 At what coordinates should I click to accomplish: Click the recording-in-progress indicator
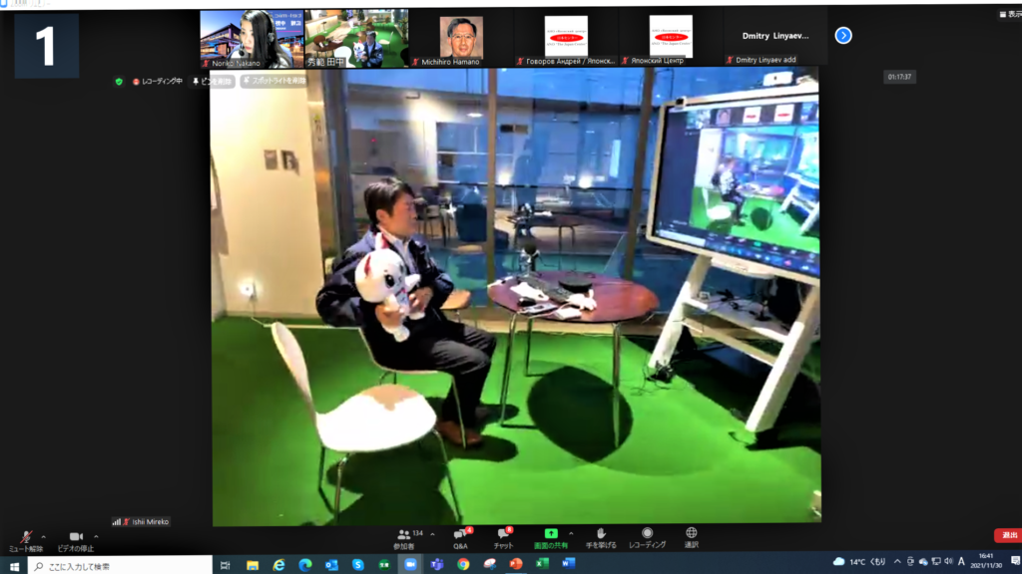[158, 82]
